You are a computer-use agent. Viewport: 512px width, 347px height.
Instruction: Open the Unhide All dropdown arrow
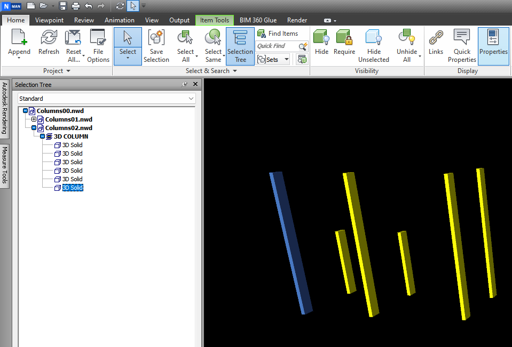click(x=420, y=56)
